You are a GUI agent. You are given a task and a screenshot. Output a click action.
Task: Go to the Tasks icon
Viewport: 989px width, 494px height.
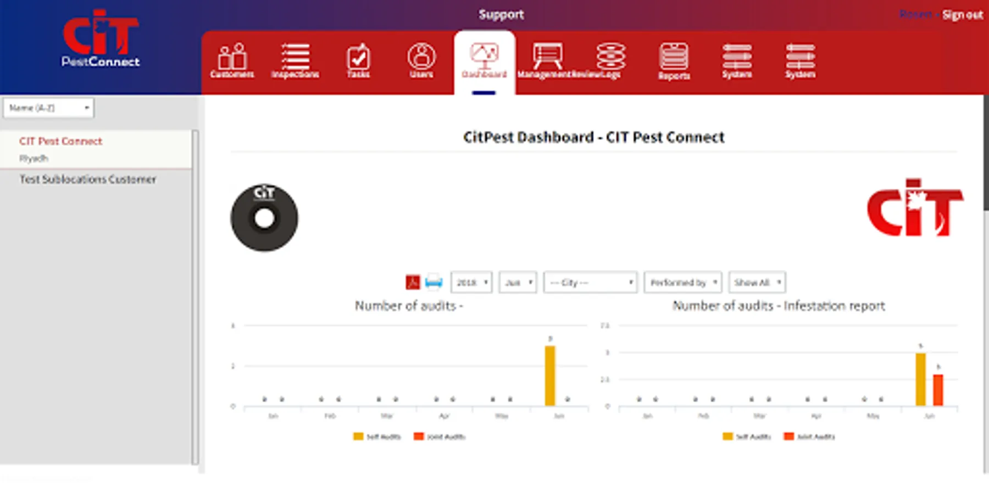pos(358,60)
